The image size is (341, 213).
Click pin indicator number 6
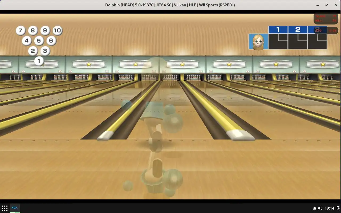point(51,40)
